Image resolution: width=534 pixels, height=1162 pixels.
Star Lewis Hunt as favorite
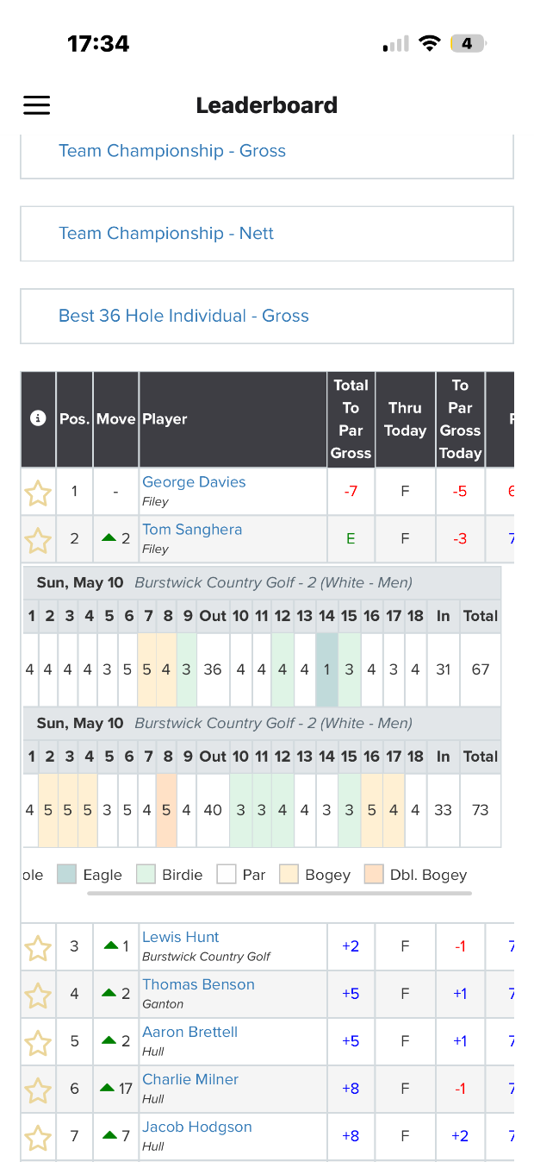point(38,949)
